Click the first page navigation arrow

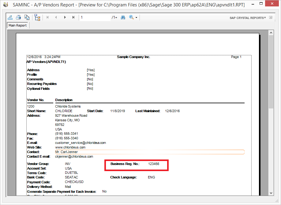[x=47, y=17]
